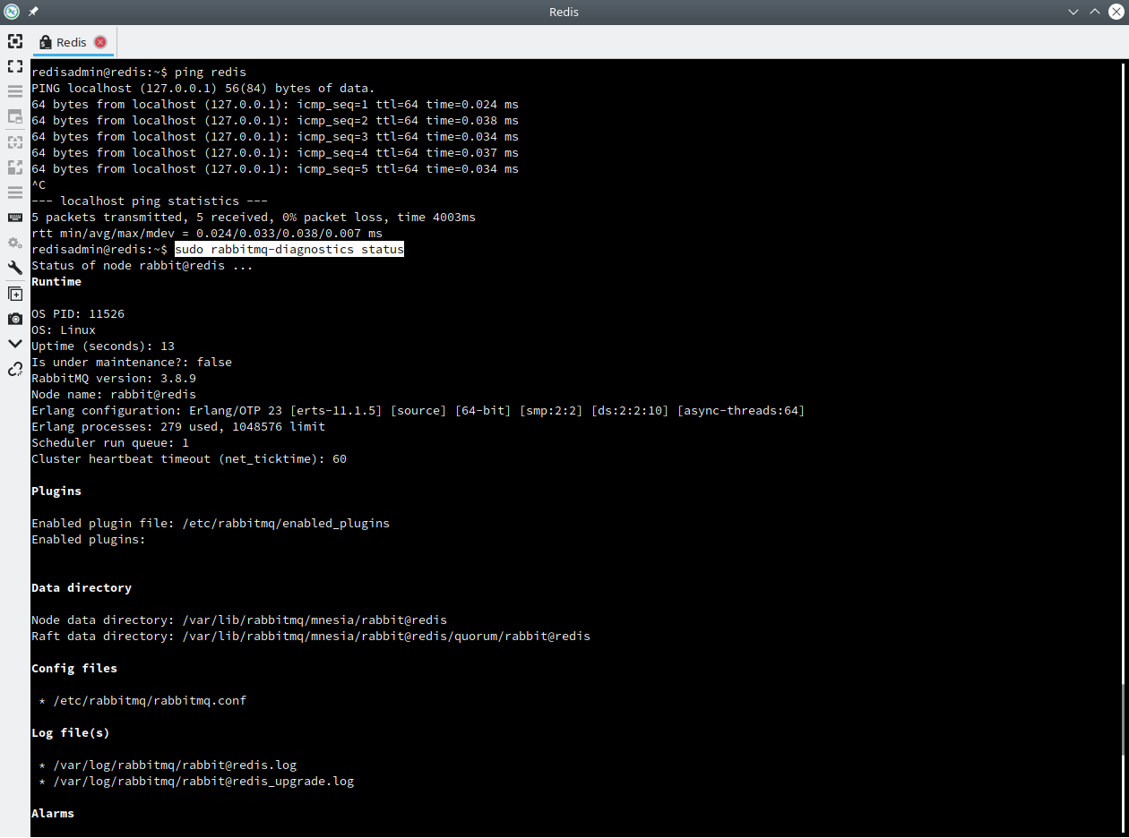This screenshot has width=1129, height=838.
Task: Disconnect the session with the broken link icon
Action: 15,369
